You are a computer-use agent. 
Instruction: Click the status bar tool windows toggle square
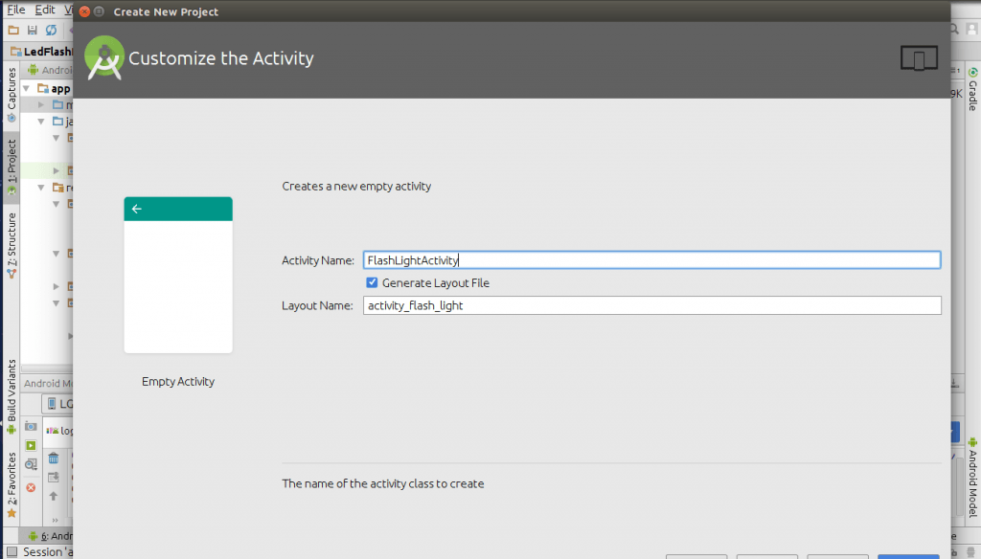11,552
